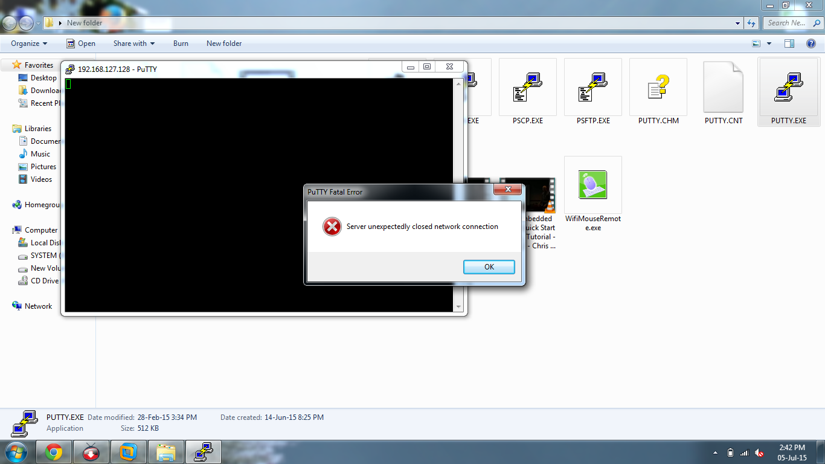Click PuTTY terminal scrollbar down arrow
Image resolution: width=825 pixels, height=464 pixels.
coord(458,307)
